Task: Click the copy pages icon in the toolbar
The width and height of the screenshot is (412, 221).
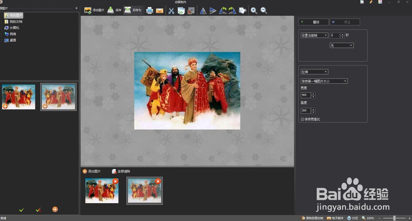Action: tap(181, 11)
